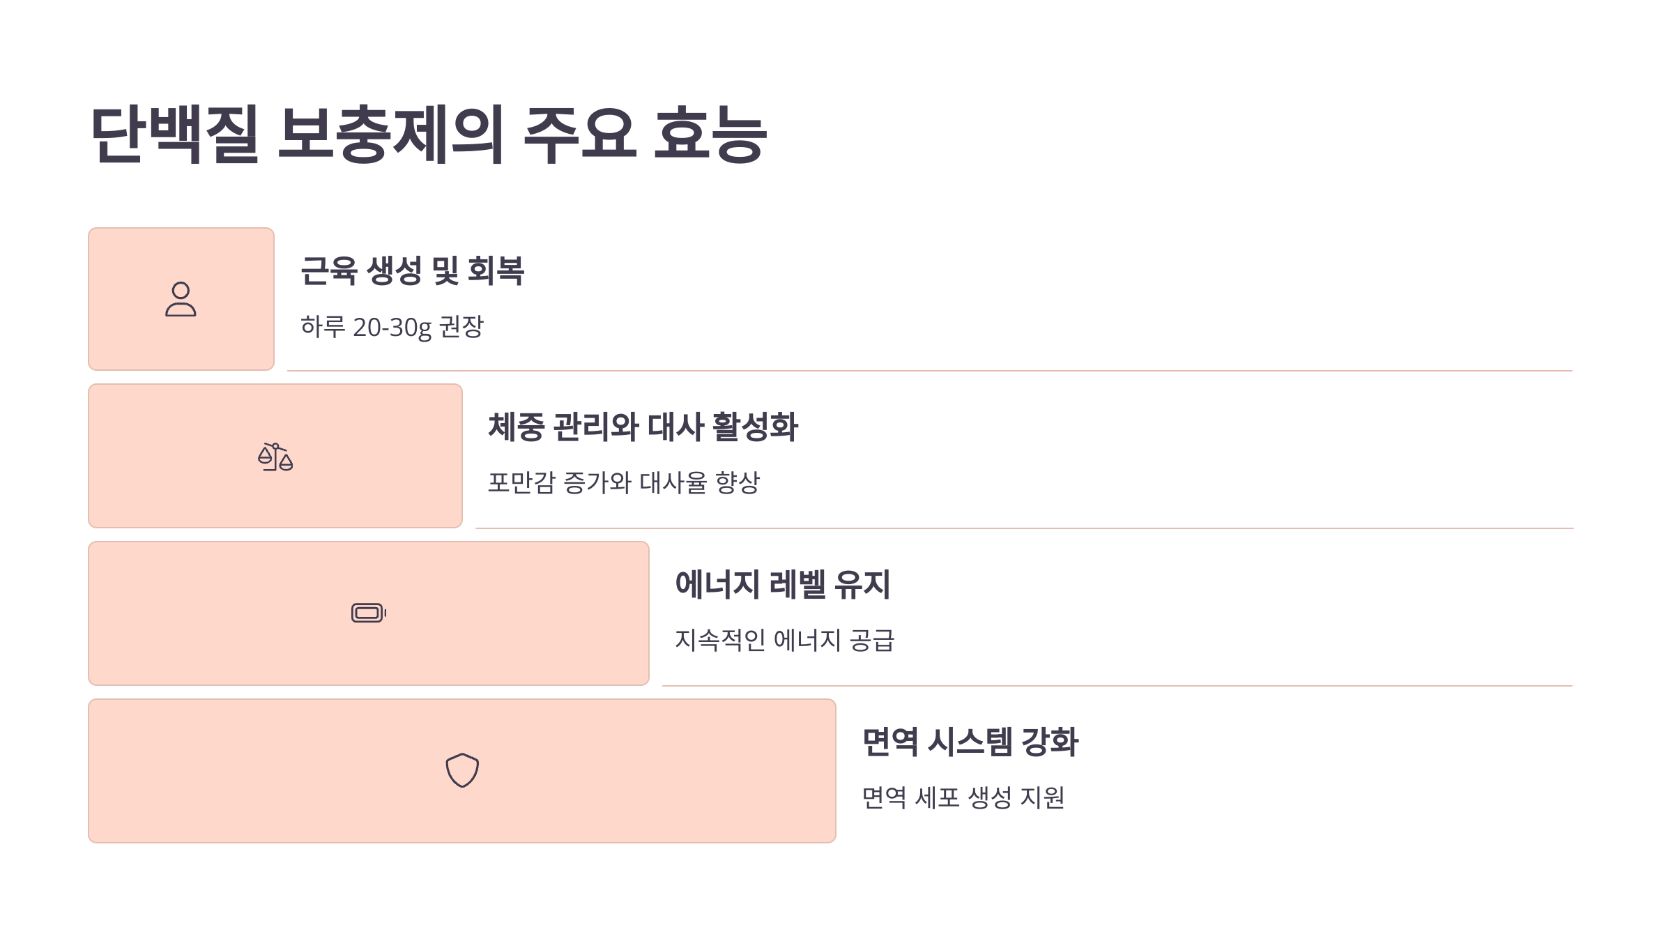Click heading 면역 시스템 강화

coord(970,742)
